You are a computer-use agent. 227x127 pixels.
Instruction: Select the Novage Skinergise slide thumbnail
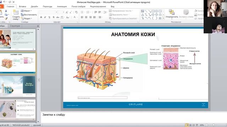18,86
